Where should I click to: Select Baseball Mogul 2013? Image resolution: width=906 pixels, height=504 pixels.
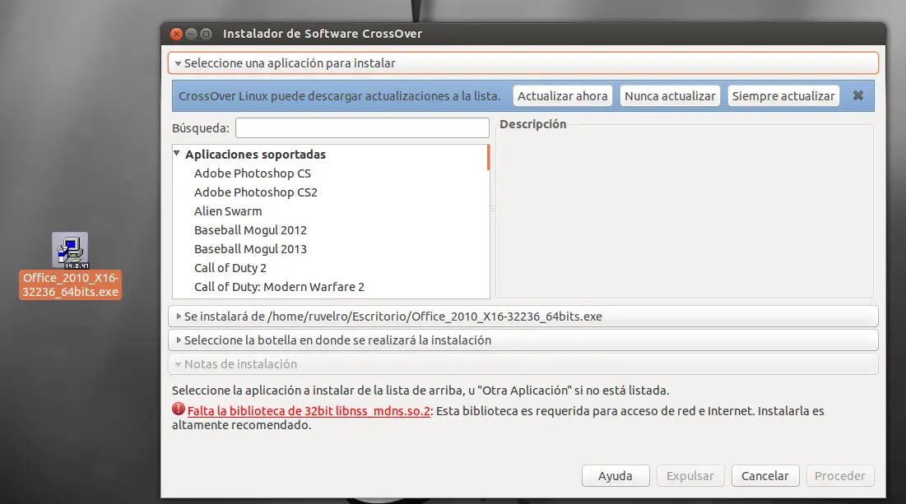click(x=250, y=249)
